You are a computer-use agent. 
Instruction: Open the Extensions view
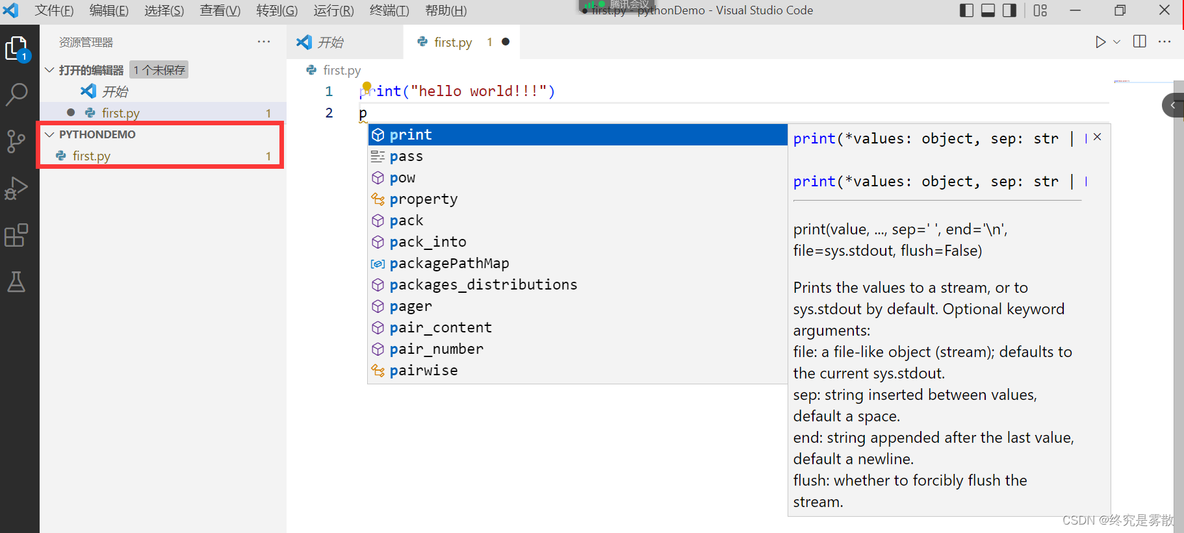click(x=16, y=235)
